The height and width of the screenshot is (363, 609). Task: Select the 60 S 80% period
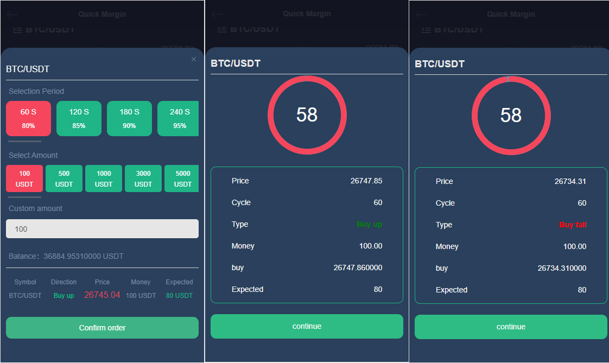point(28,118)
